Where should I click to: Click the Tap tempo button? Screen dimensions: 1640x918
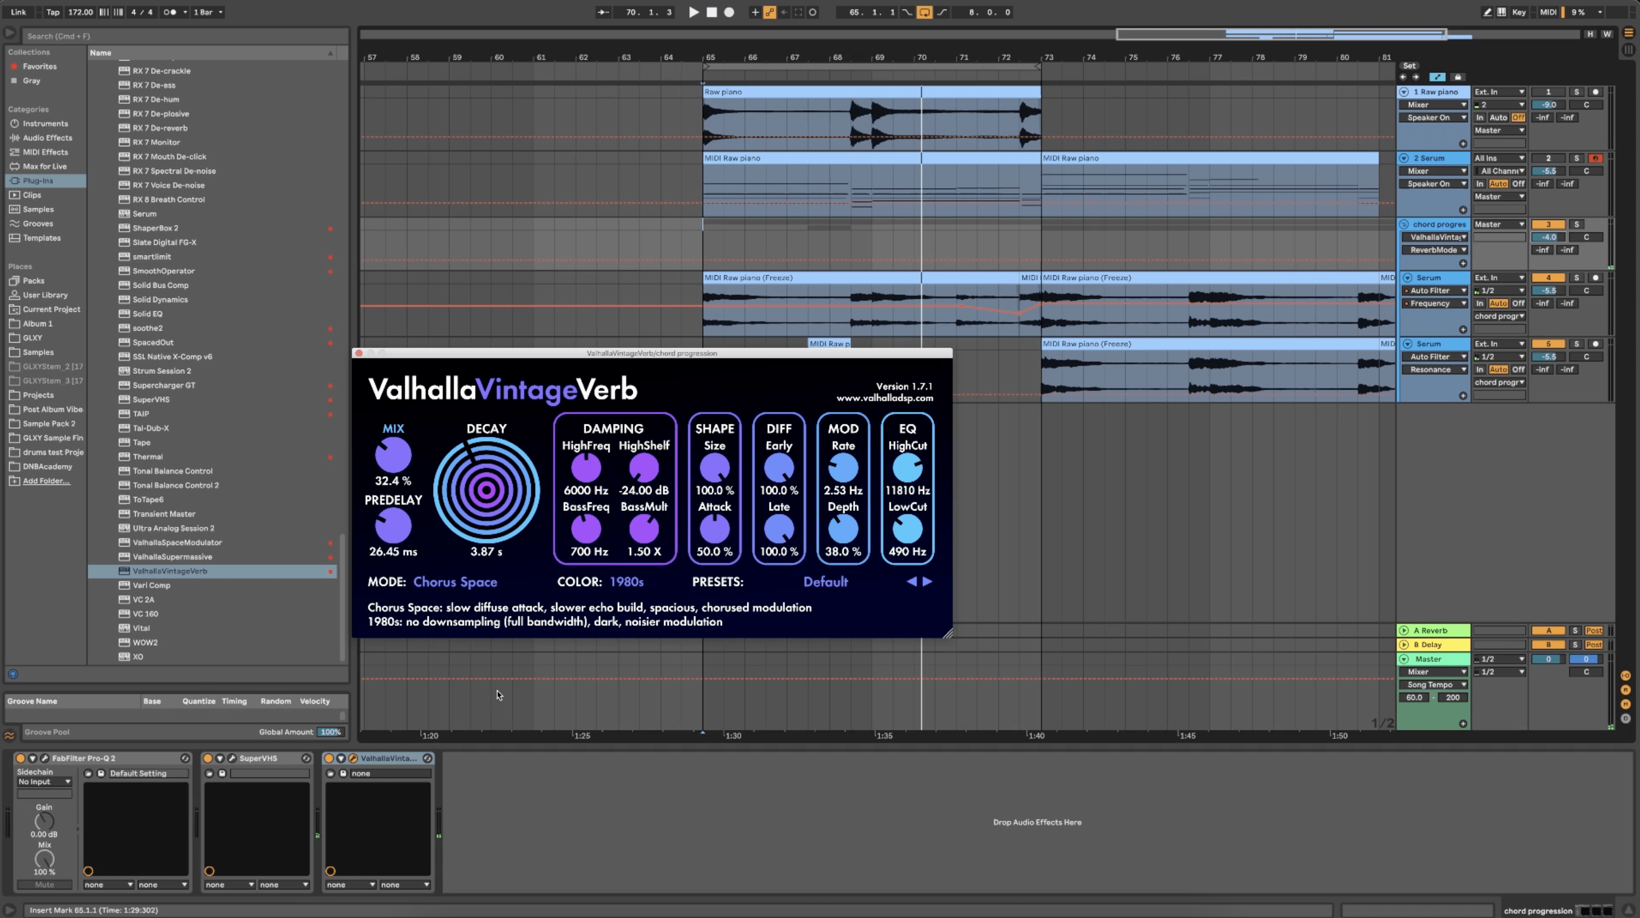tap(53, 12)
